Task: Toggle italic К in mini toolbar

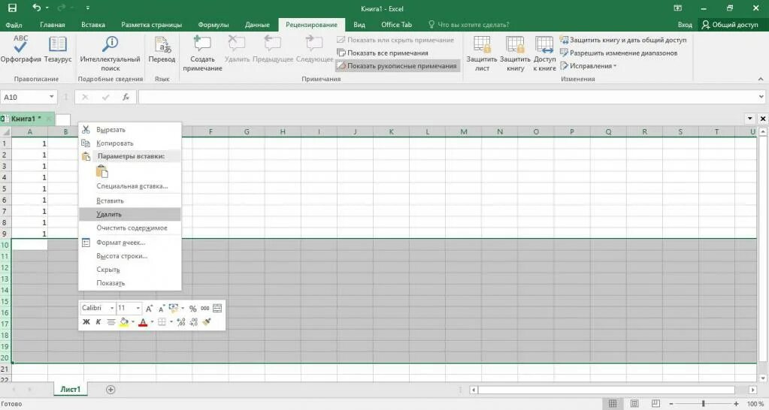Action: [x=98, y=322]
